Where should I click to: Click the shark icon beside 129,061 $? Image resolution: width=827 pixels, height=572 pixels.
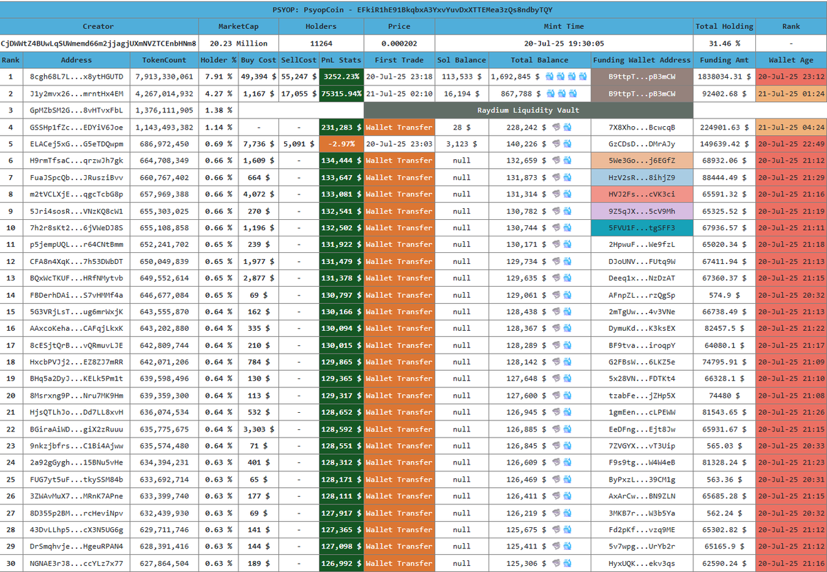pyautogui.click(x=555, y=295)
